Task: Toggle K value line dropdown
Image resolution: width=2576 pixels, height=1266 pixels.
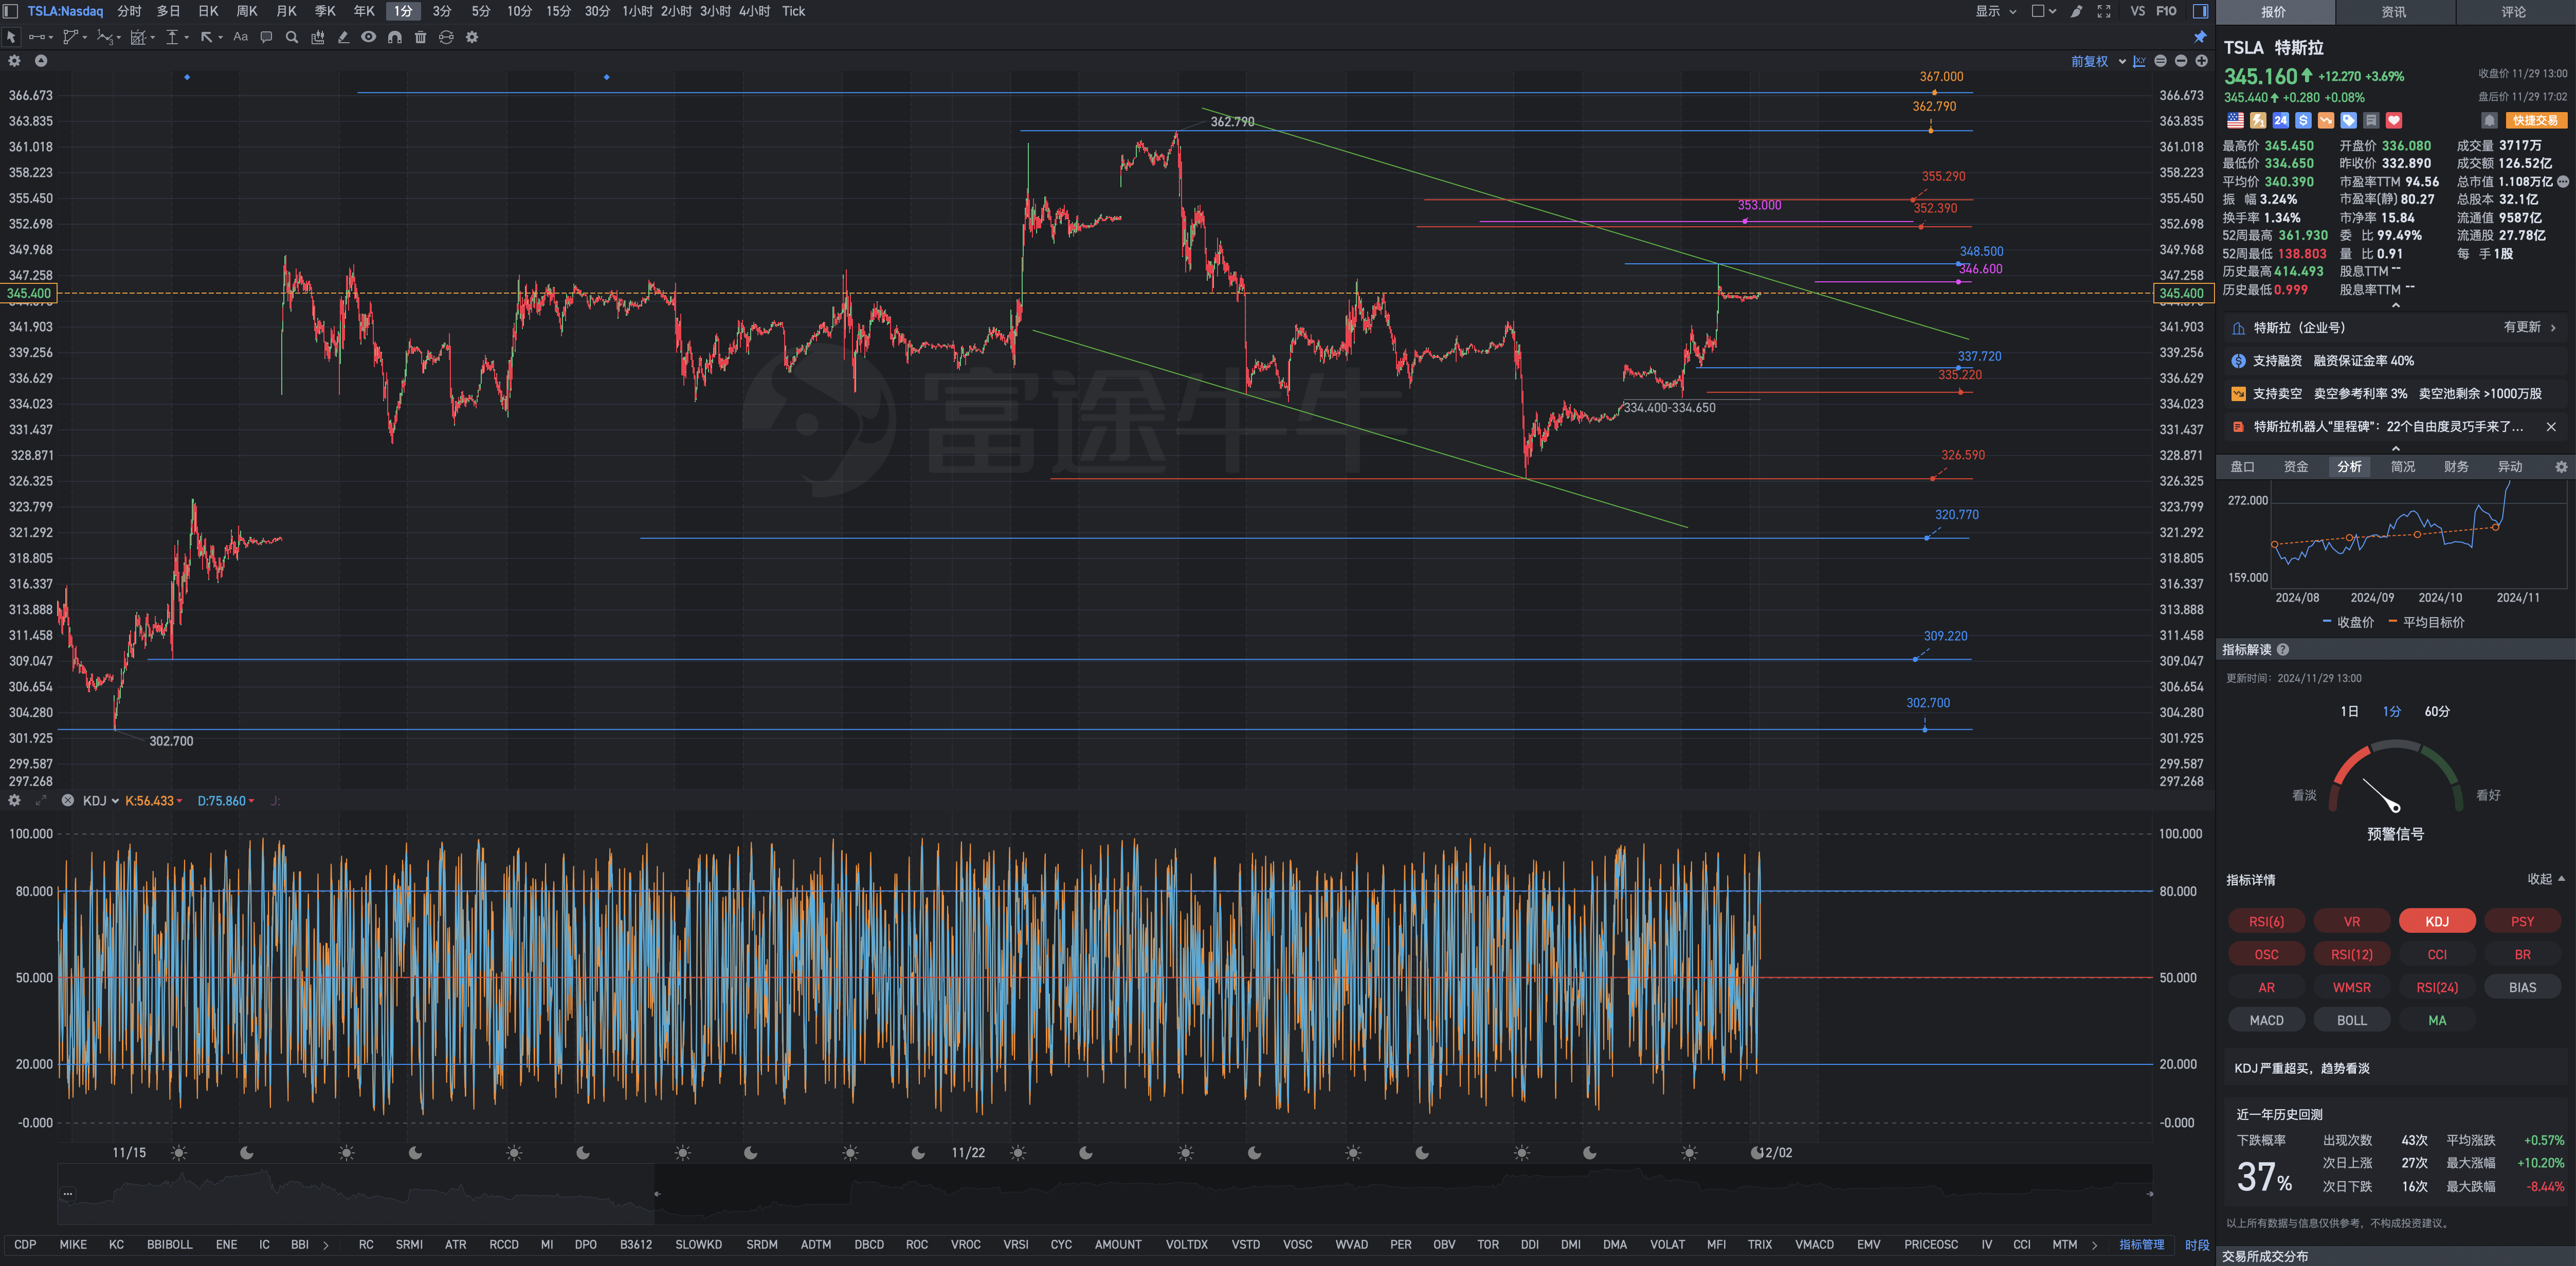Action: click(x=180, y=801)
